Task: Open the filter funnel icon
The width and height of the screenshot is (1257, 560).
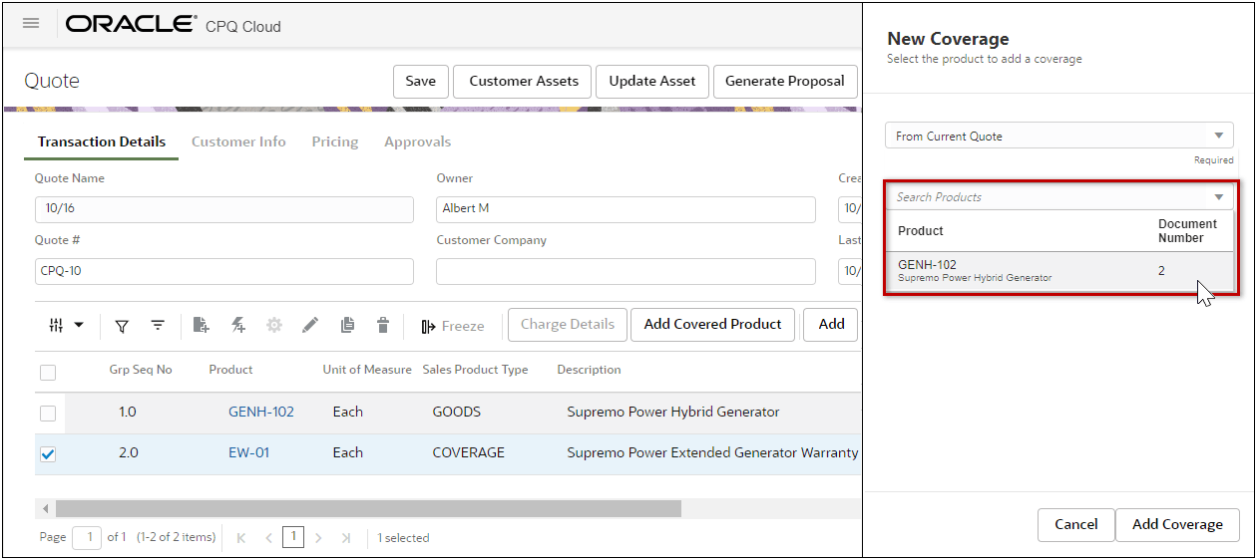Action: tap(122, 325)
